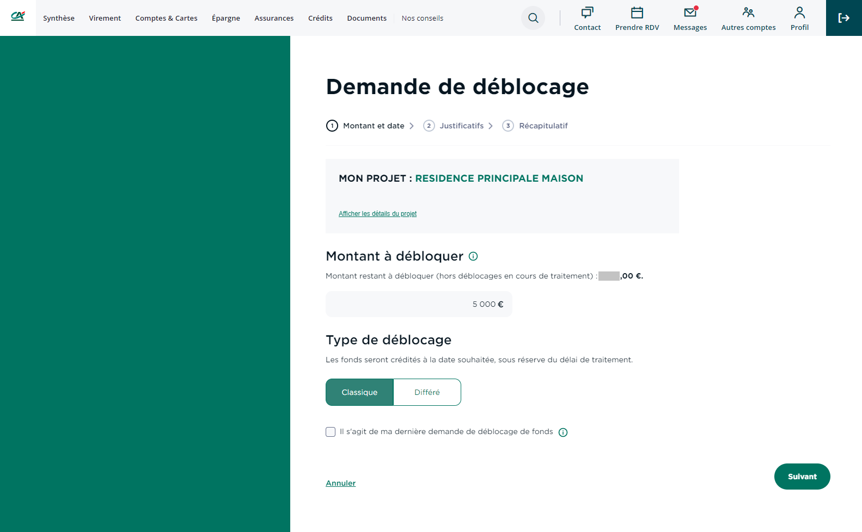The width and height of the screenshot is (862, 532).
Task: Go to the Virement menu item
Action: coord(105,18)
